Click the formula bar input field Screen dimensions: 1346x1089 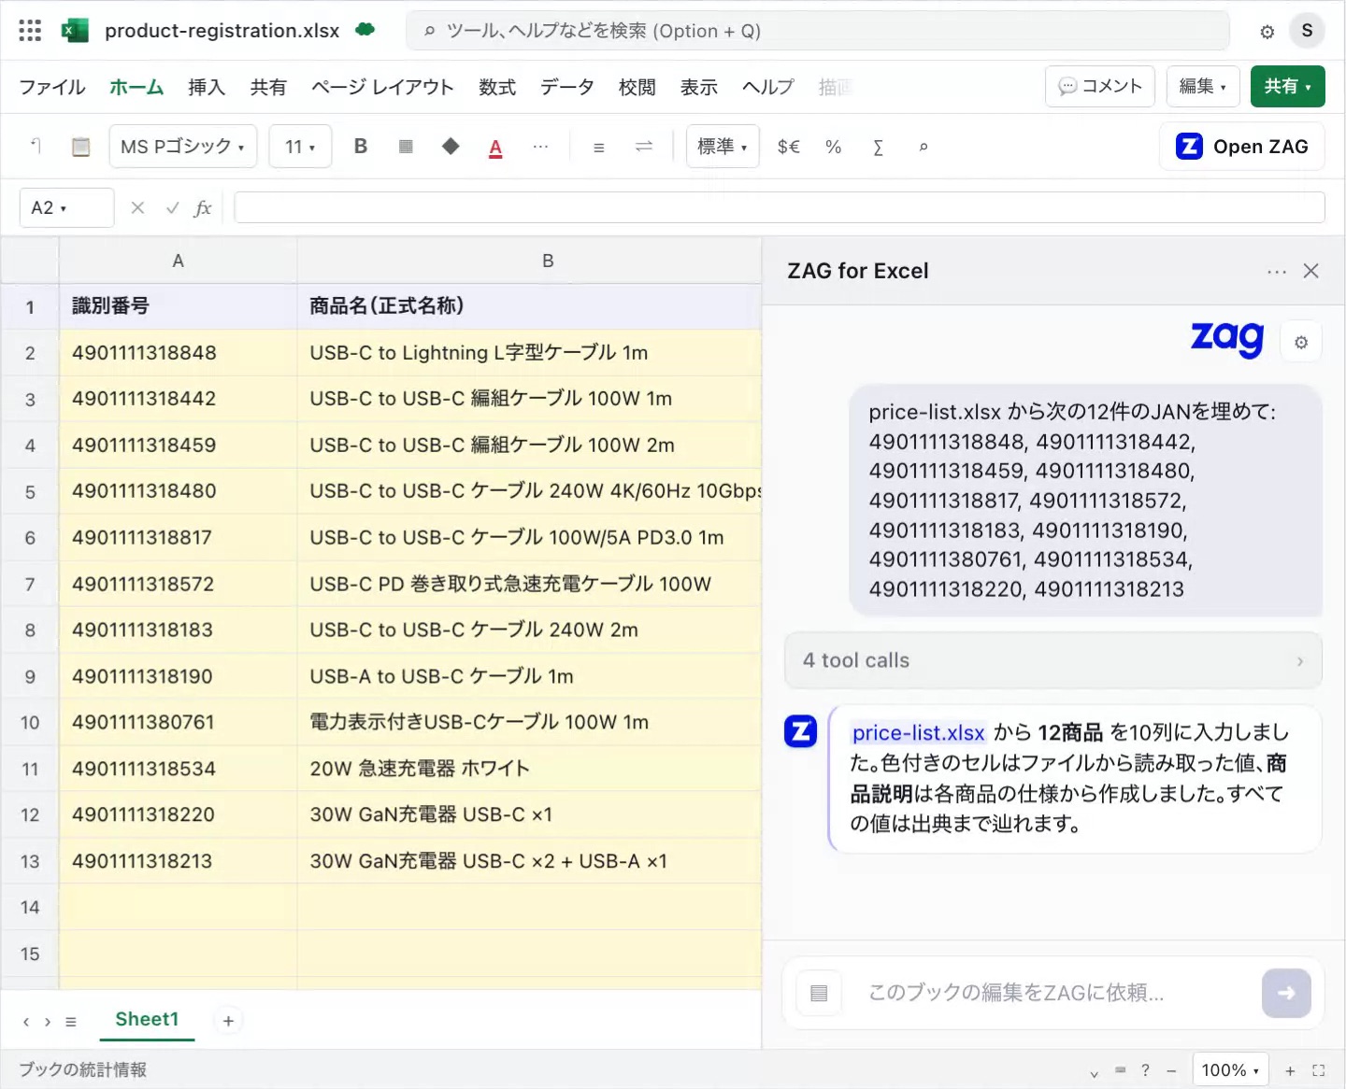[780, 207]
